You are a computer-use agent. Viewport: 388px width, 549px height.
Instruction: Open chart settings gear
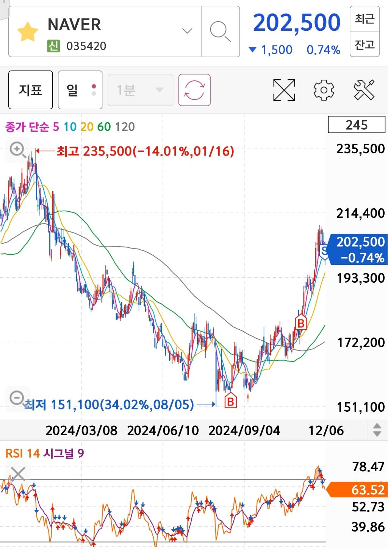pos(323,90)
